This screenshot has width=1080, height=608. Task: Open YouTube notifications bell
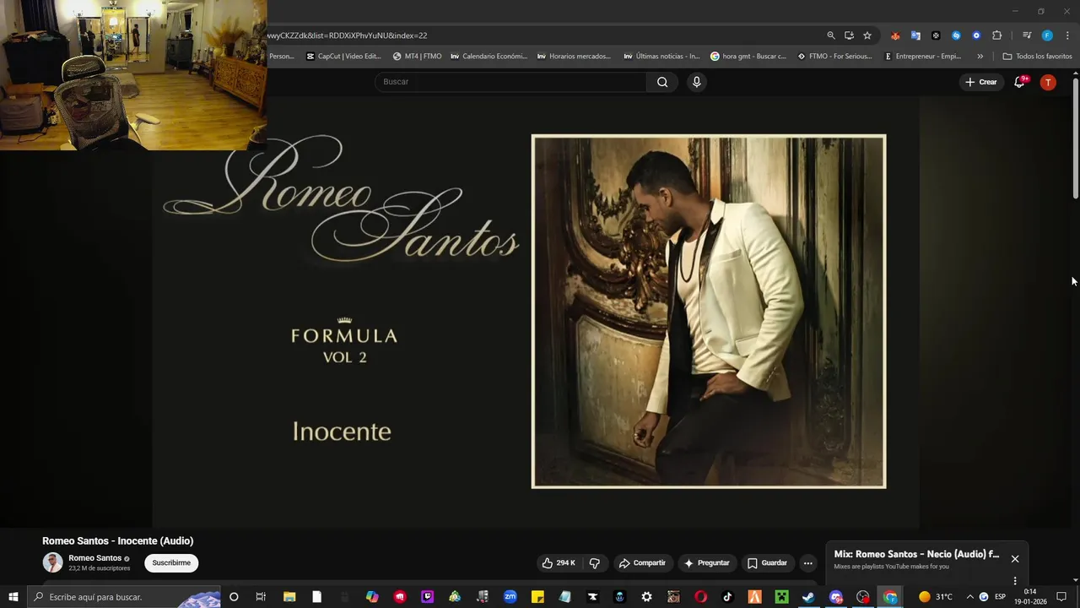pyautogui.click(x=1019, y=82)
